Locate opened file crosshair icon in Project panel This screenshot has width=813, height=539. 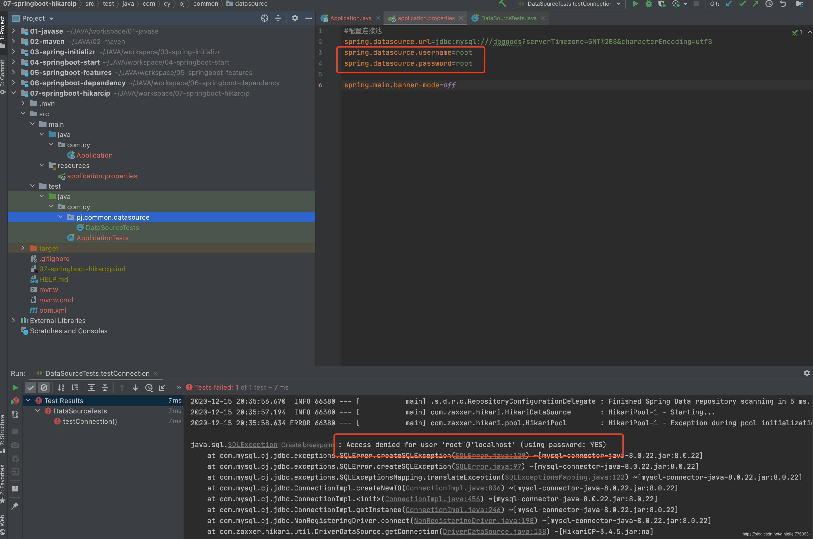[264, 18]
